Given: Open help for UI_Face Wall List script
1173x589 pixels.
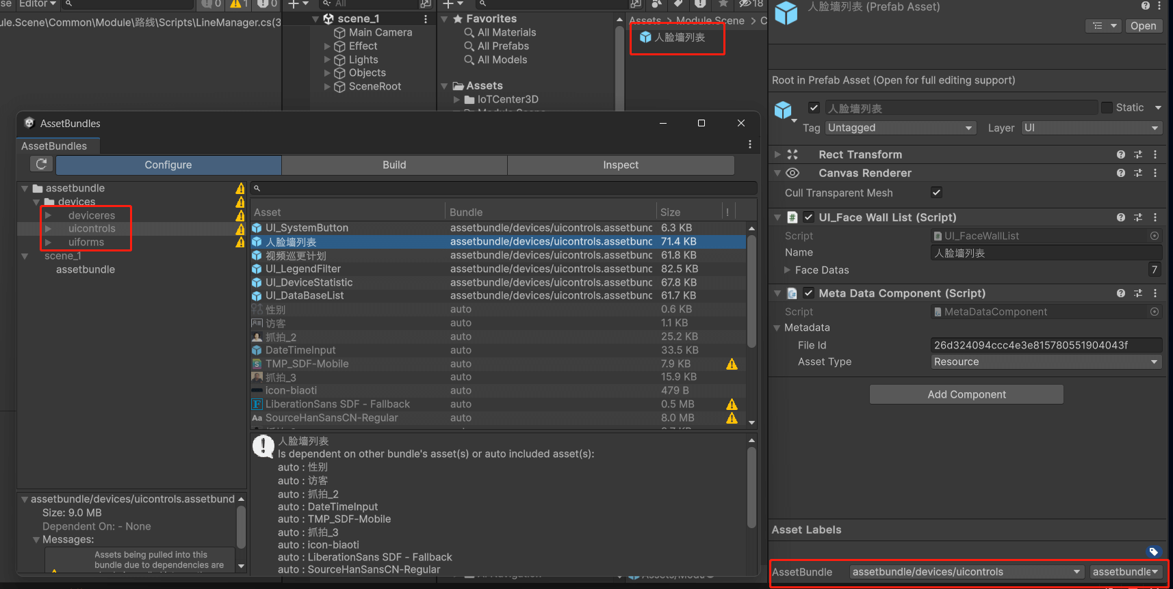Looking at the screenshot, I should click(1120, 217).
